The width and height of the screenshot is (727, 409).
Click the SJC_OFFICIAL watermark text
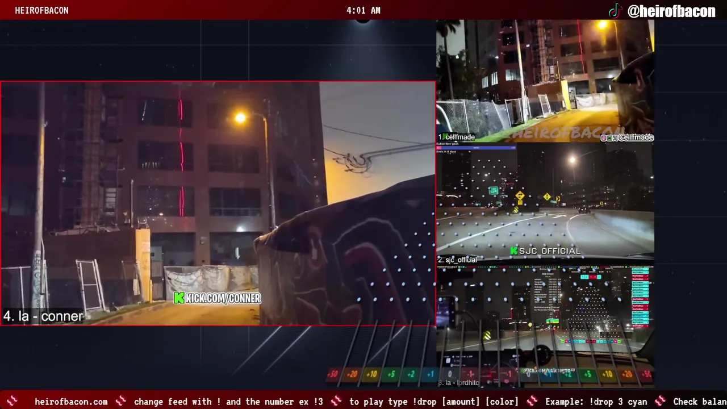click(x=550, y=251)
